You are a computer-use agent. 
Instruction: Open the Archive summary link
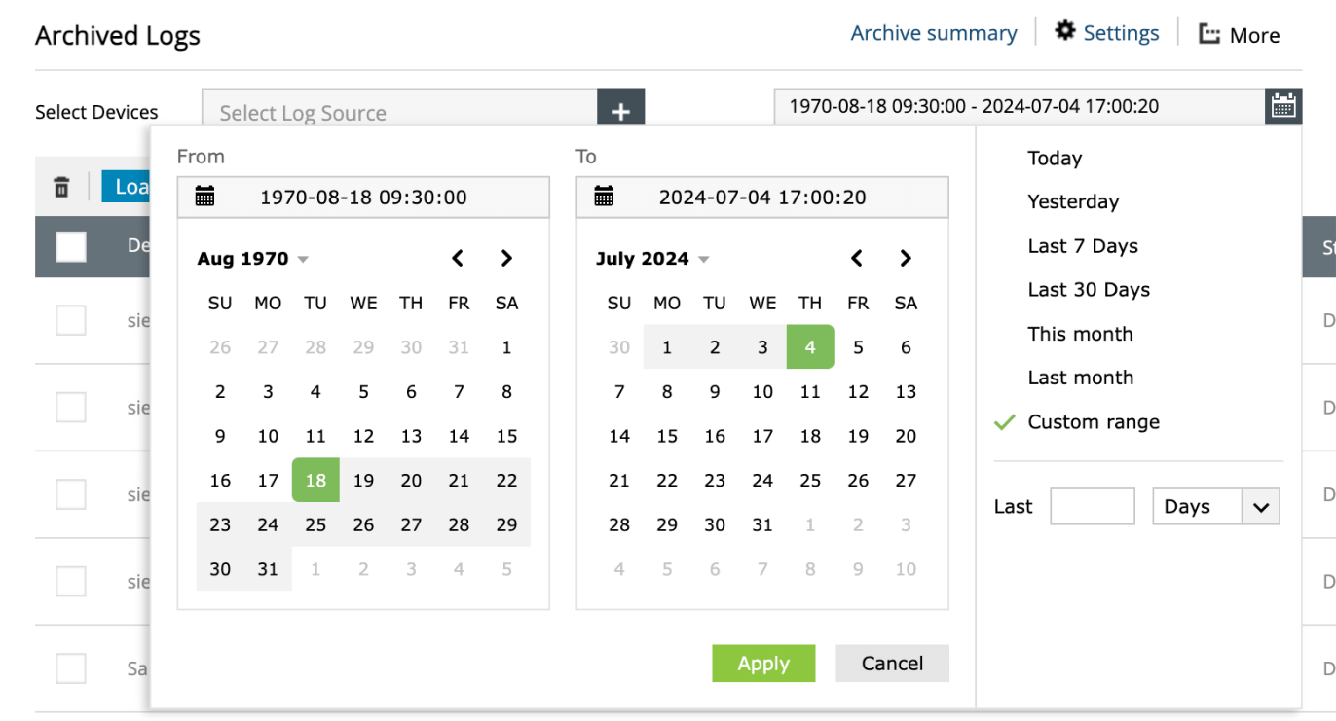click(934, 33)
